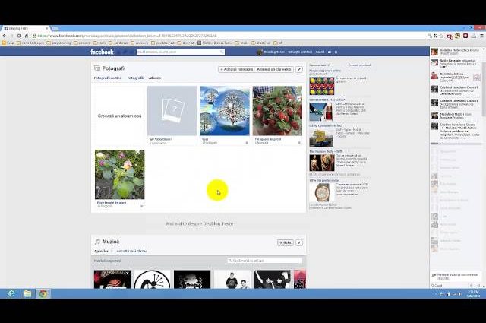Click the bookmark star in the address bar
The height and width of the screenshot is (323, 486).
(441, 36)
